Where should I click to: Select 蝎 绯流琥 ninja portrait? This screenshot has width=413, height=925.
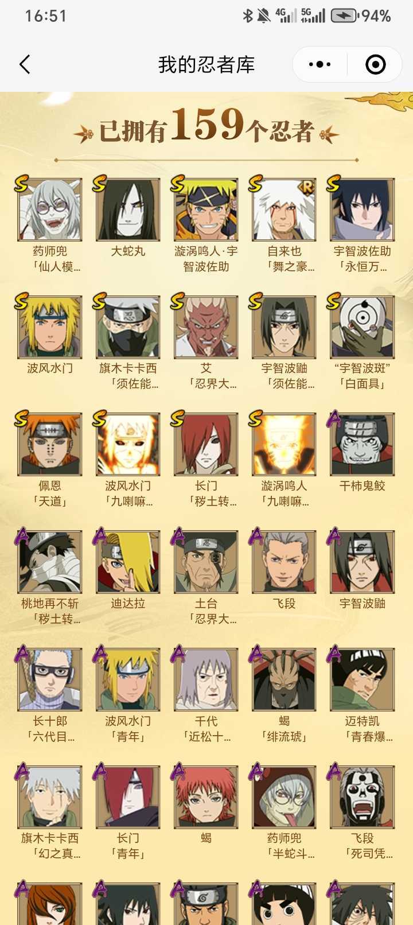284,679
